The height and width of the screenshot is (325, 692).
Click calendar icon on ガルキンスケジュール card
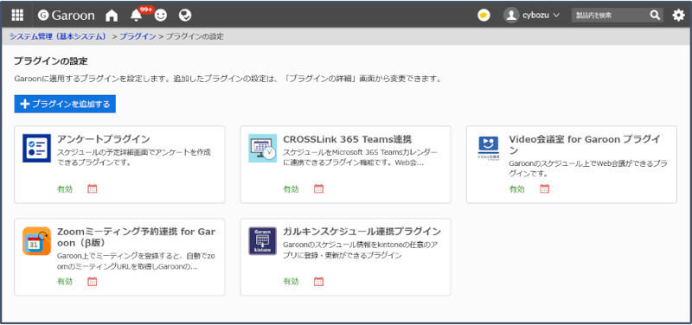[318, 281]
